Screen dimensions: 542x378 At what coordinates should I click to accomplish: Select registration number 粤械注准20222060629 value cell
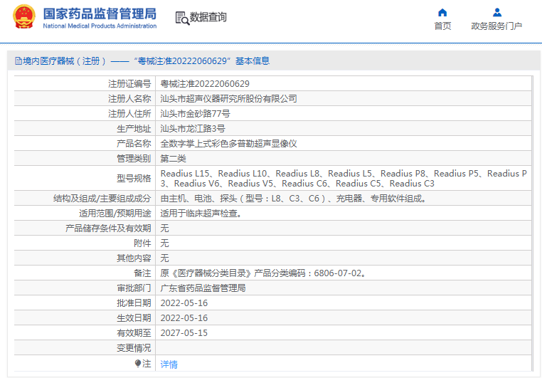coord(344,84)
